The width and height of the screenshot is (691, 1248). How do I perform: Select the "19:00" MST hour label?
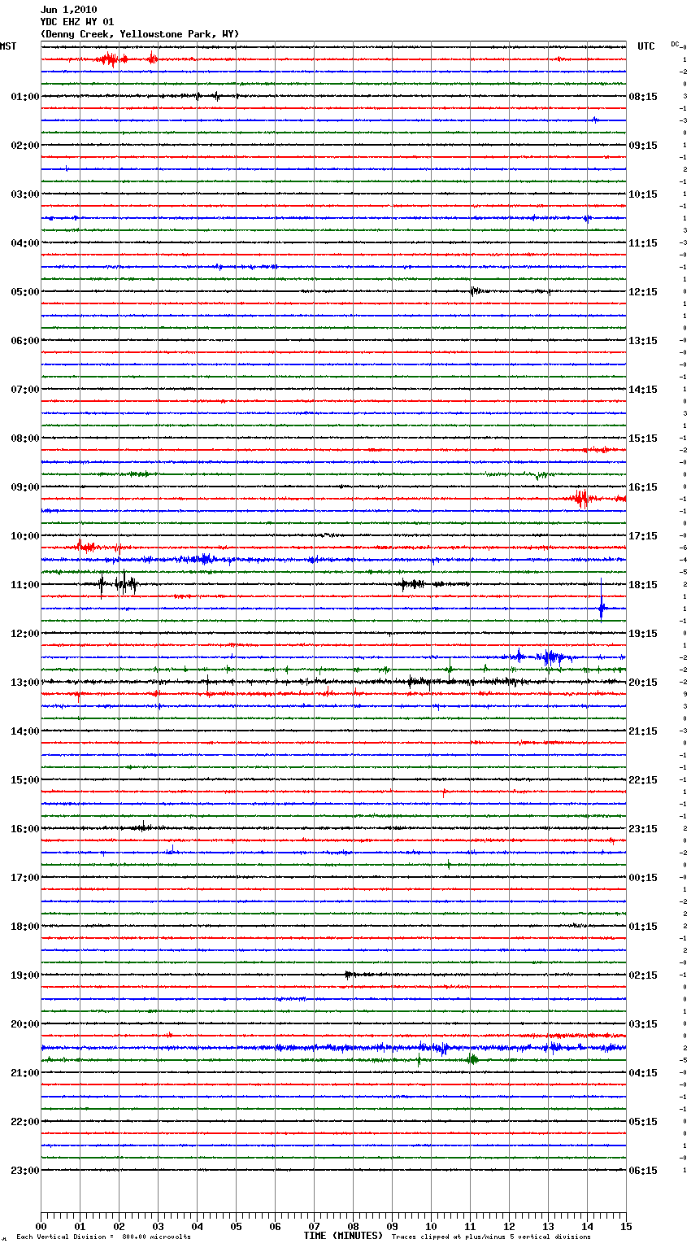25,975
